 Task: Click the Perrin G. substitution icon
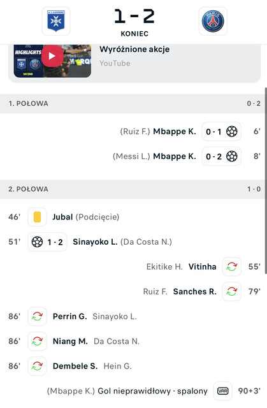click(x=37, y=316)
